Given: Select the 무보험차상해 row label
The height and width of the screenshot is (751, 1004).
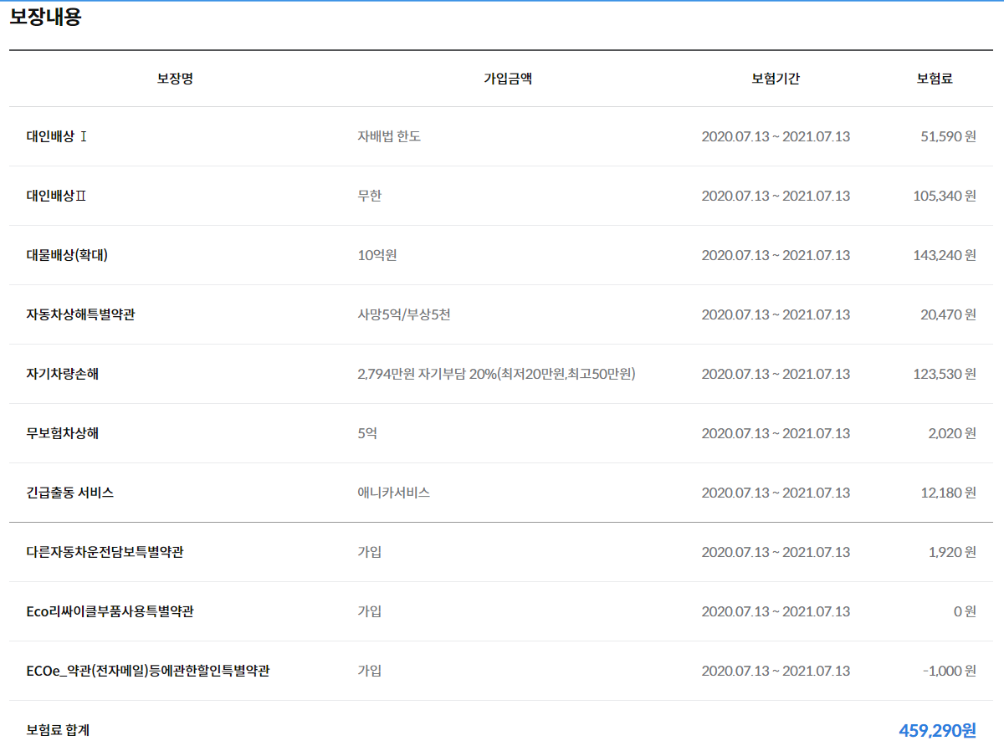Looking at the screenshot, I should point(63,433).
